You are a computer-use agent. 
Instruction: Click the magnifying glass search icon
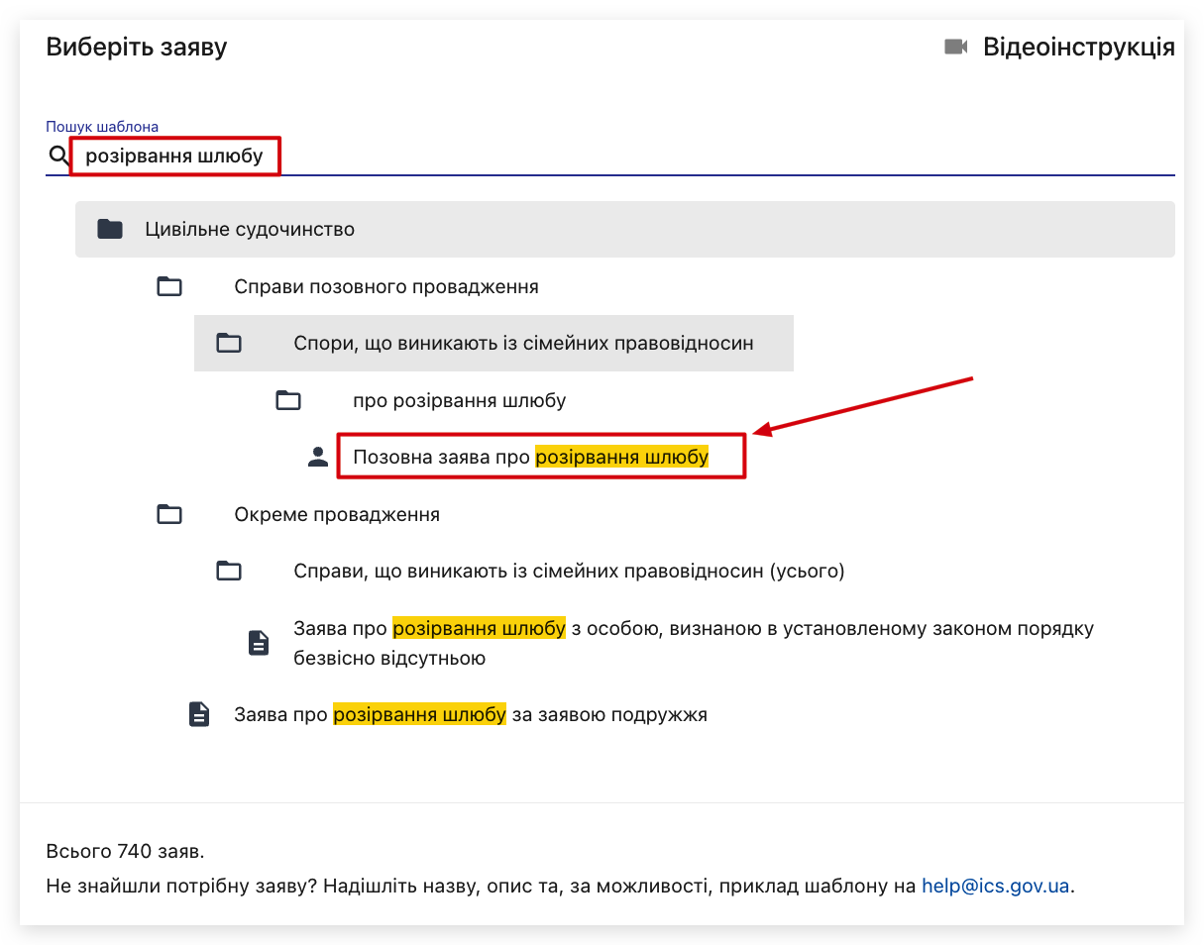coord(58,157)
